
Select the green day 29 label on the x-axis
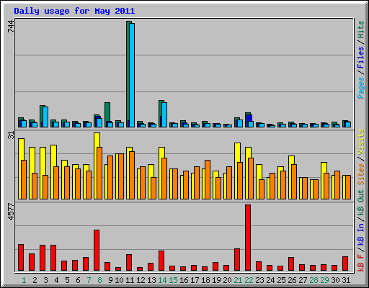point(324,280)
